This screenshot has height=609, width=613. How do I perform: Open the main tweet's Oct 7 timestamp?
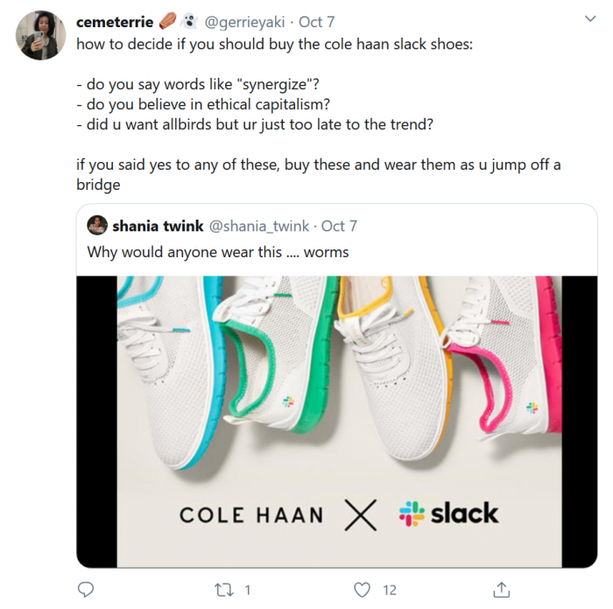[316, 21]
